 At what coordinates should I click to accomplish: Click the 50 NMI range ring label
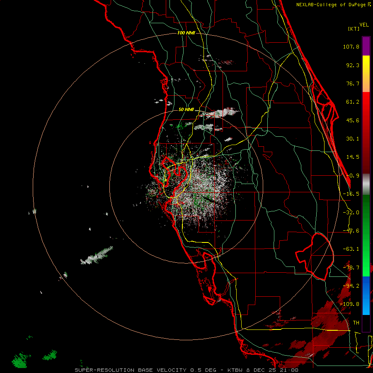(x=186, y=110)
